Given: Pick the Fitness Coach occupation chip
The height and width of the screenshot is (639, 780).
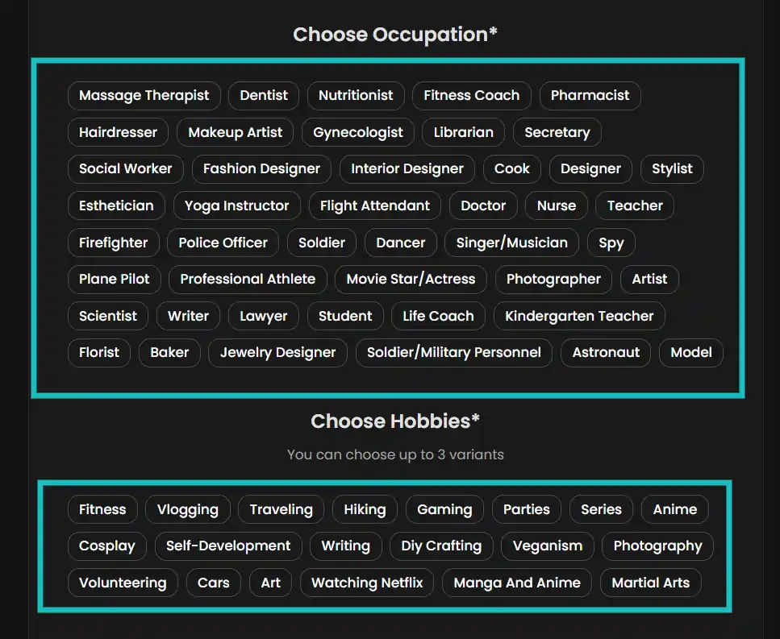Looking at the screenshot, I should [x=471, y=95].
